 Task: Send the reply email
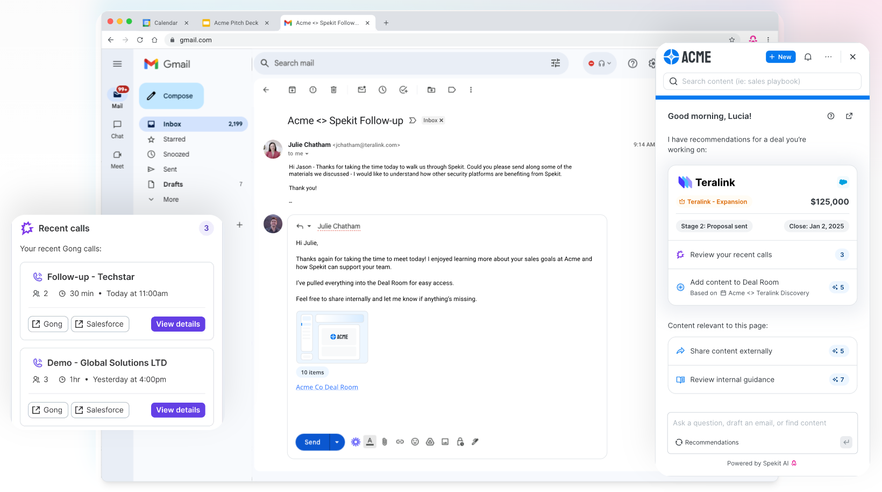point(312,442)
